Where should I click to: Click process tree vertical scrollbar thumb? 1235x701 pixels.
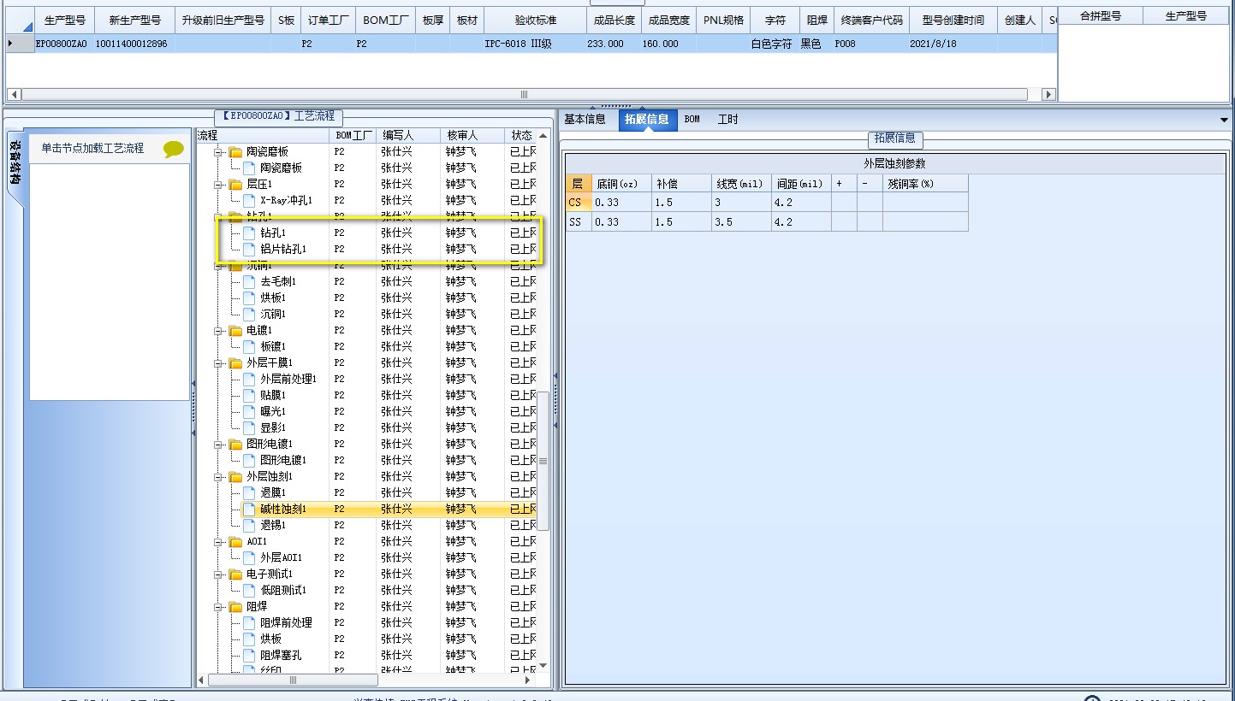coord(543,462)
